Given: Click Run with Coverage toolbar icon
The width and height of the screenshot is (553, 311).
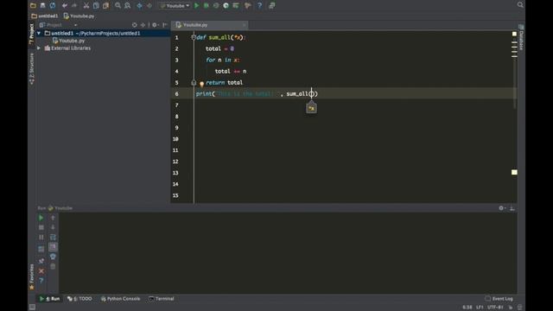Looking at the screenshot, I should tap(216, 5).
